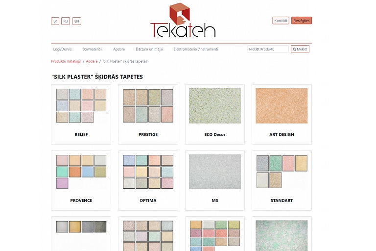
Task: Open the Dārzam un mājai menu
Action: point(149,49)
